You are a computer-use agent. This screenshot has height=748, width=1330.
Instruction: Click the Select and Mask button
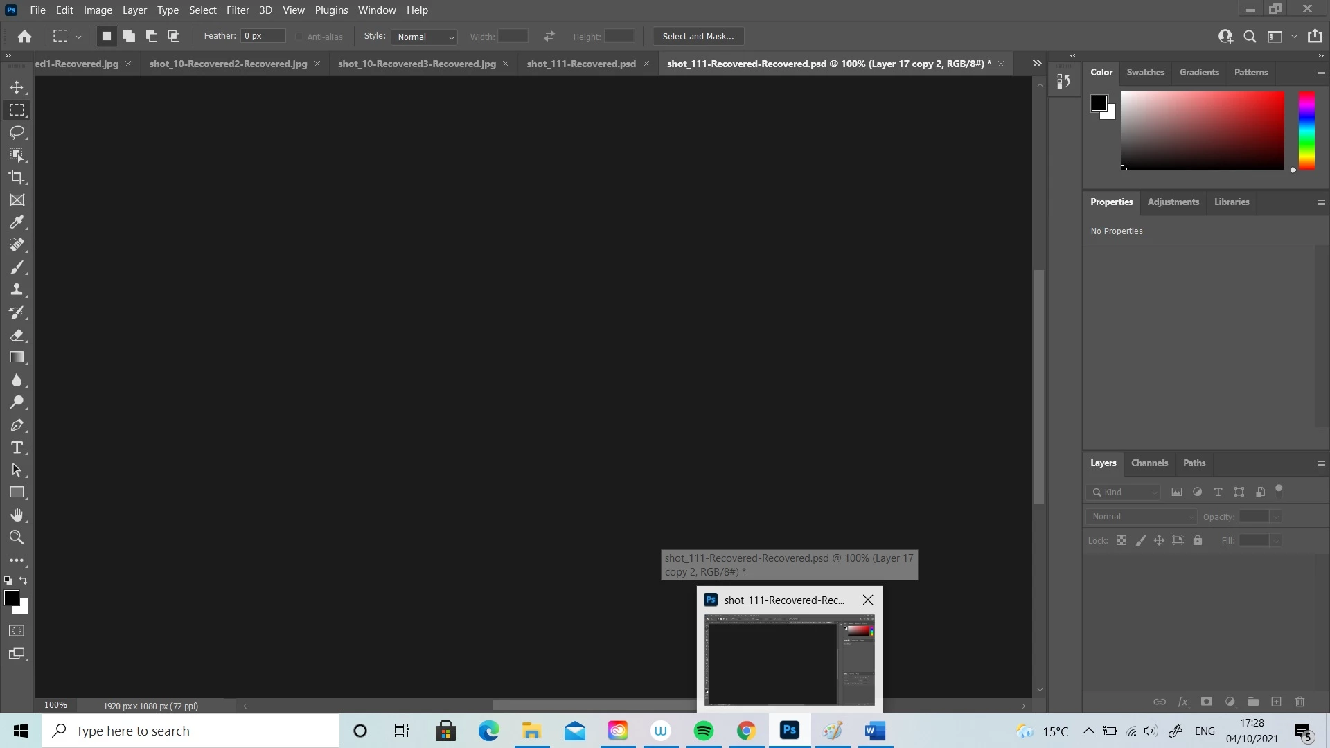tap(698, 36)
